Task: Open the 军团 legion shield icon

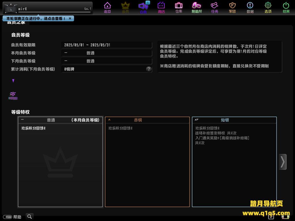Action: pos(232,7)
